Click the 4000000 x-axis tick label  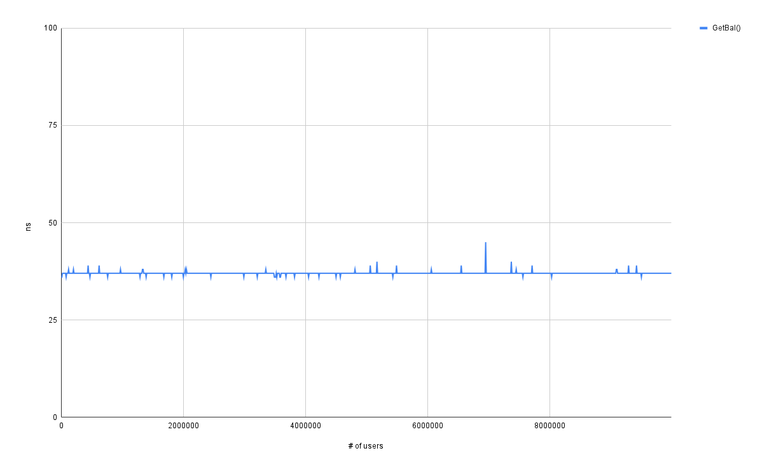point(305,426)
